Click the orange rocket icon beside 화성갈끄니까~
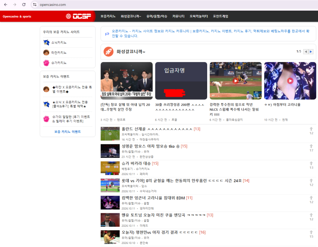318x247 pixels. (x=109, y=51)
